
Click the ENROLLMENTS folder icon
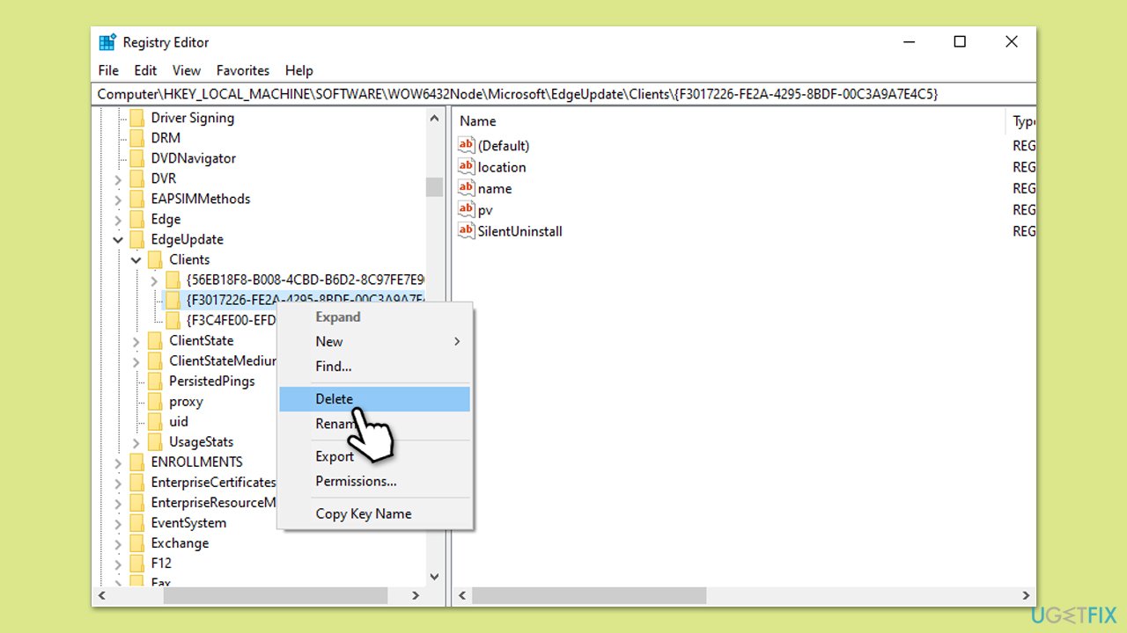pyautogui.click(x=136, y=462)
